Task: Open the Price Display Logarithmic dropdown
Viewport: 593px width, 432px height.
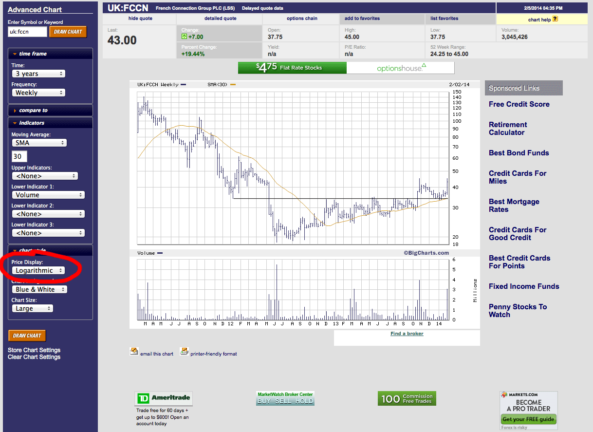Action: coord(38,270)
